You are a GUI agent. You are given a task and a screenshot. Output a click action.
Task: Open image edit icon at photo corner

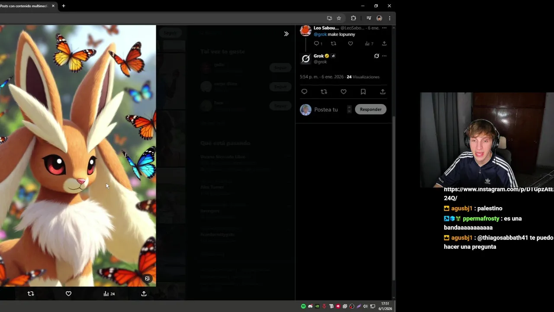[x=147, y=279]
